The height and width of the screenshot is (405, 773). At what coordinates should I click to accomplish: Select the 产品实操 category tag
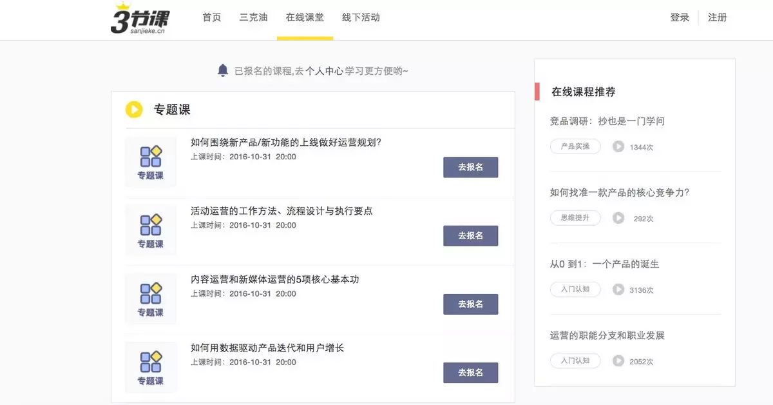575,146
